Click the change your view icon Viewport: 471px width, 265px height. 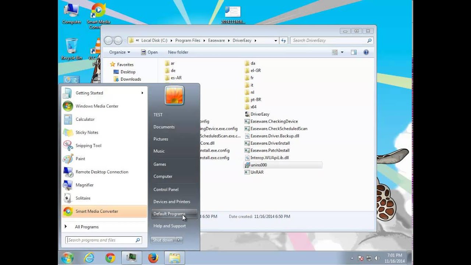click(335, 52)
